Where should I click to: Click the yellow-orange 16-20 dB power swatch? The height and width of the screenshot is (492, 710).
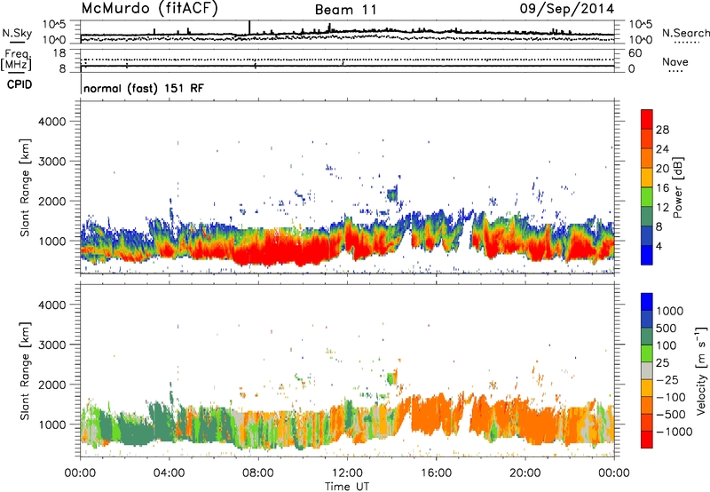[647, 178]
